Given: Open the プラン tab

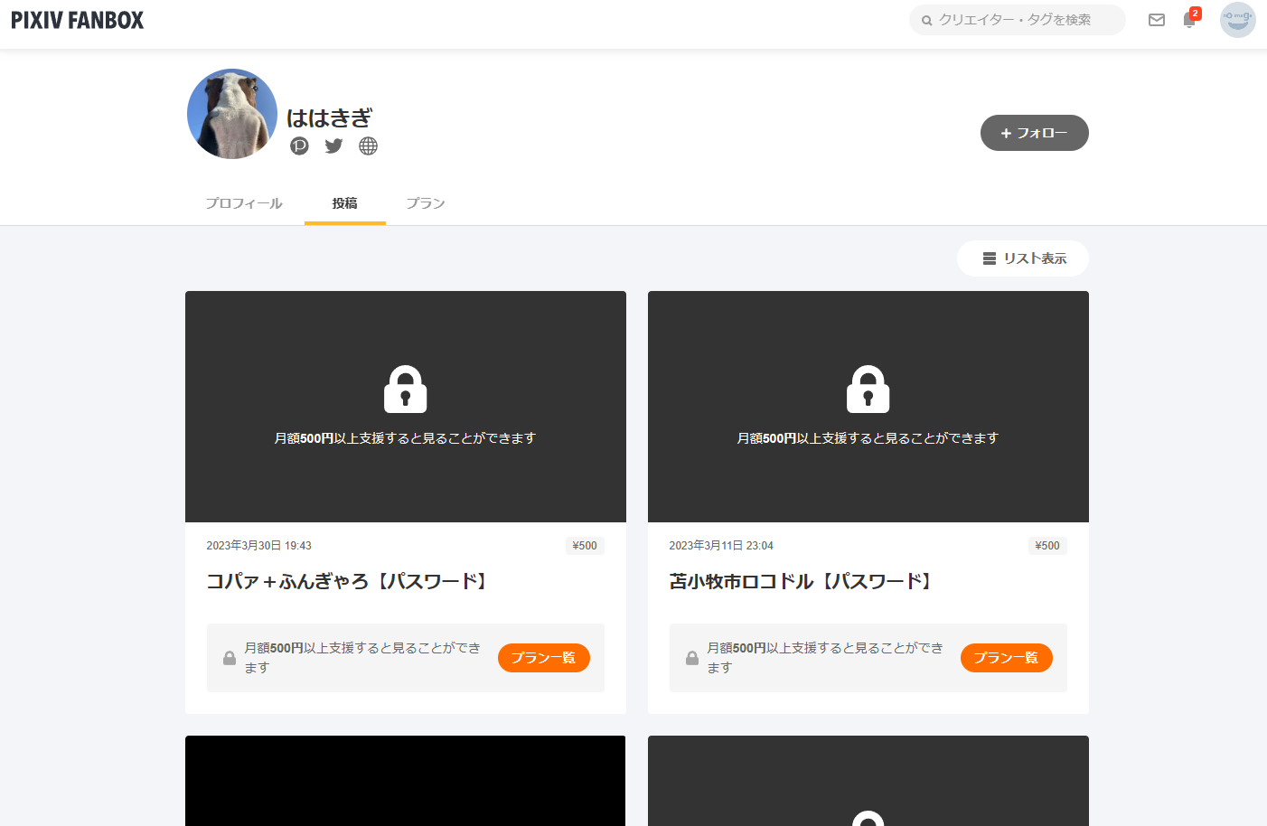Looking at the screenshot, I should pos(425,203).
